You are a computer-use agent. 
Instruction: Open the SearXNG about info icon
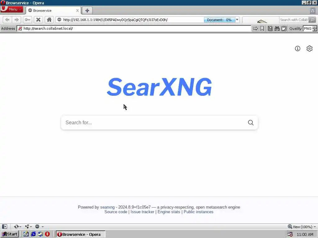point(298,49)
